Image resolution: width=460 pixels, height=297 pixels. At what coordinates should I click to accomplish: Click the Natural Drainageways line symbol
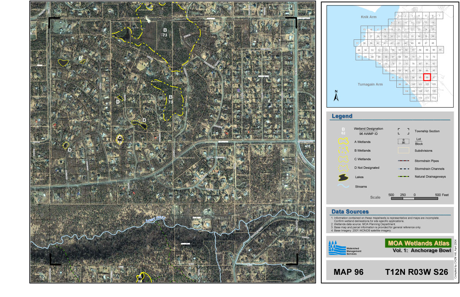(403, 177)
